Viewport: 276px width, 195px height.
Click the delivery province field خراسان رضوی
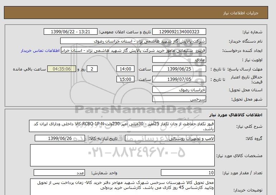pos(179,89)
